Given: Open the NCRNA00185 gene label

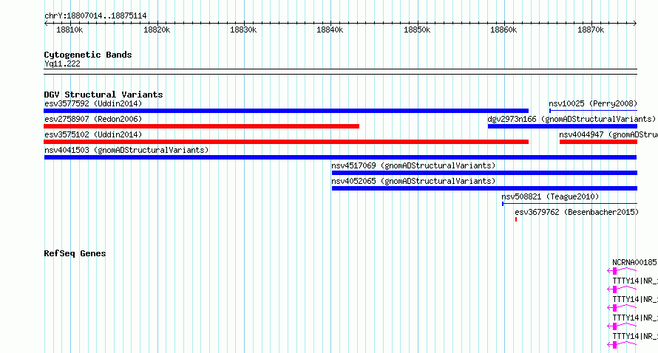Looking at the screenshot, I should 634,262.
